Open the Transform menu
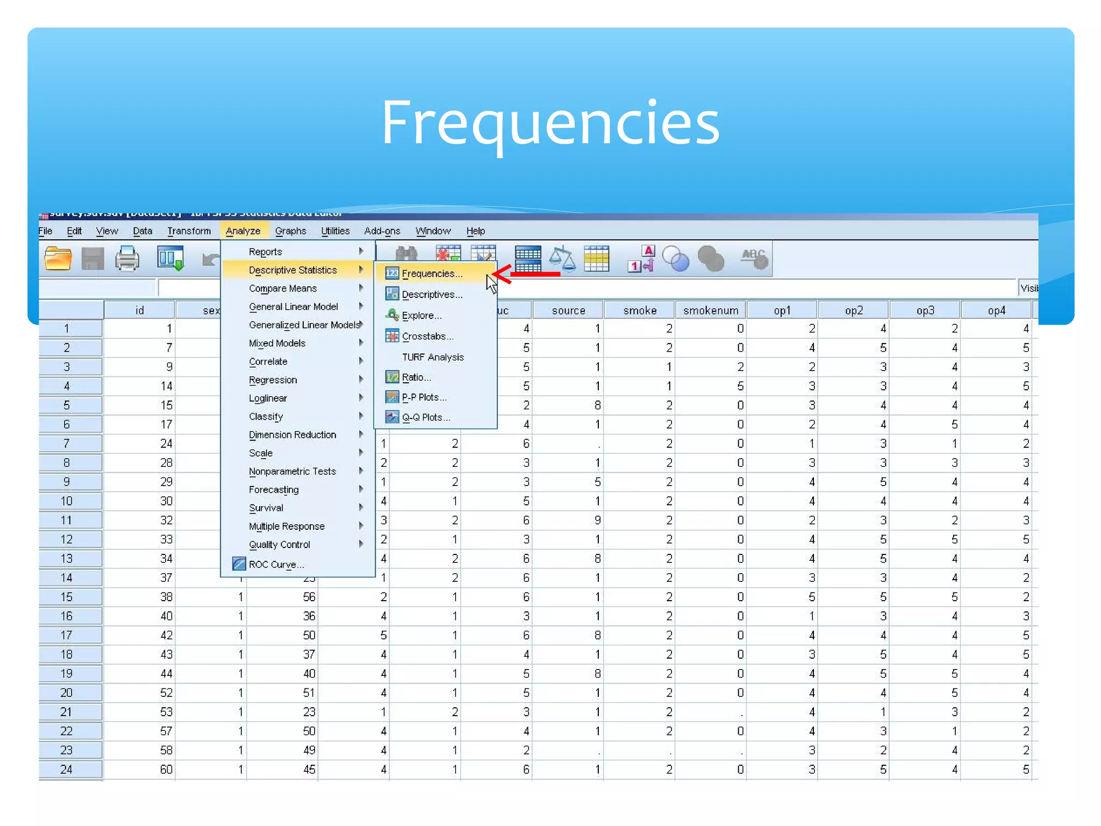1101x826 pixels. point(189,231)
